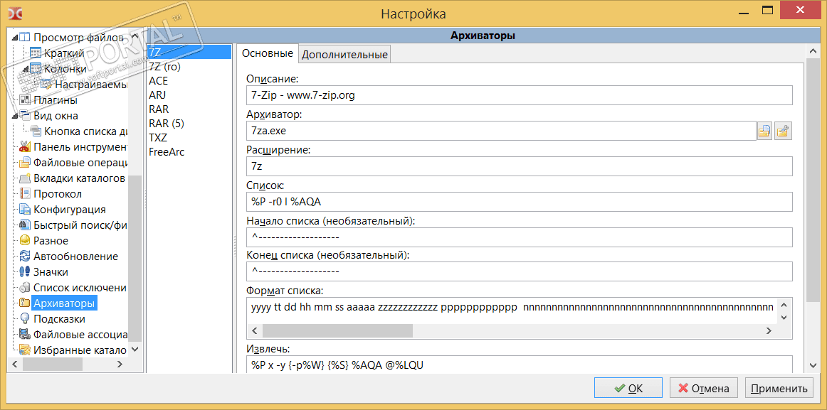The height and width of the screenshot is (410, 827).
Task: Click the Формат списка horizontal scrollbar thumb
Action: tap(337, 330)
